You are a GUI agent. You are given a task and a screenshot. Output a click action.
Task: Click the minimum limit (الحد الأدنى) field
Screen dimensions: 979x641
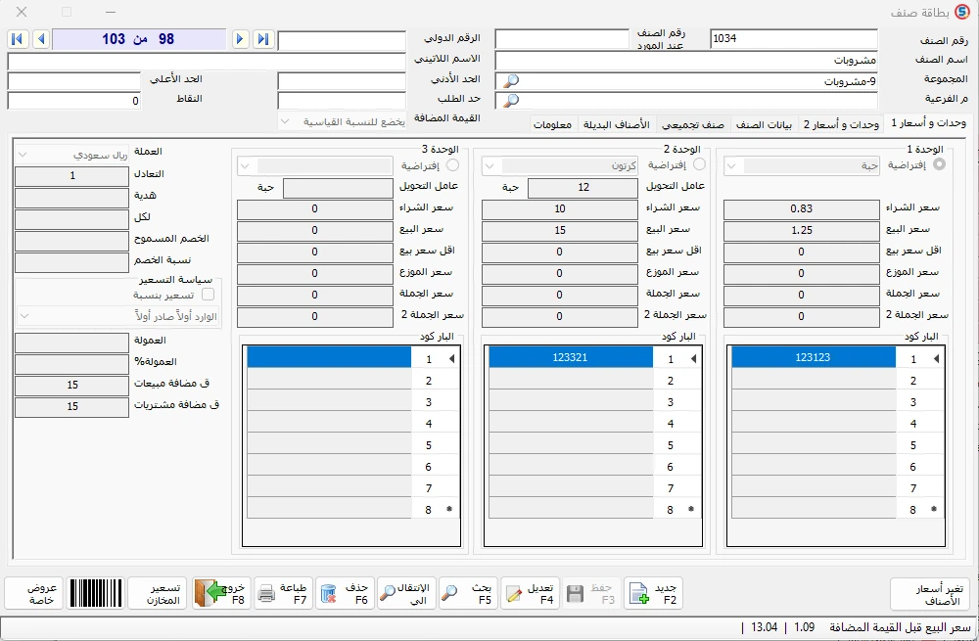tap(342, 81)
